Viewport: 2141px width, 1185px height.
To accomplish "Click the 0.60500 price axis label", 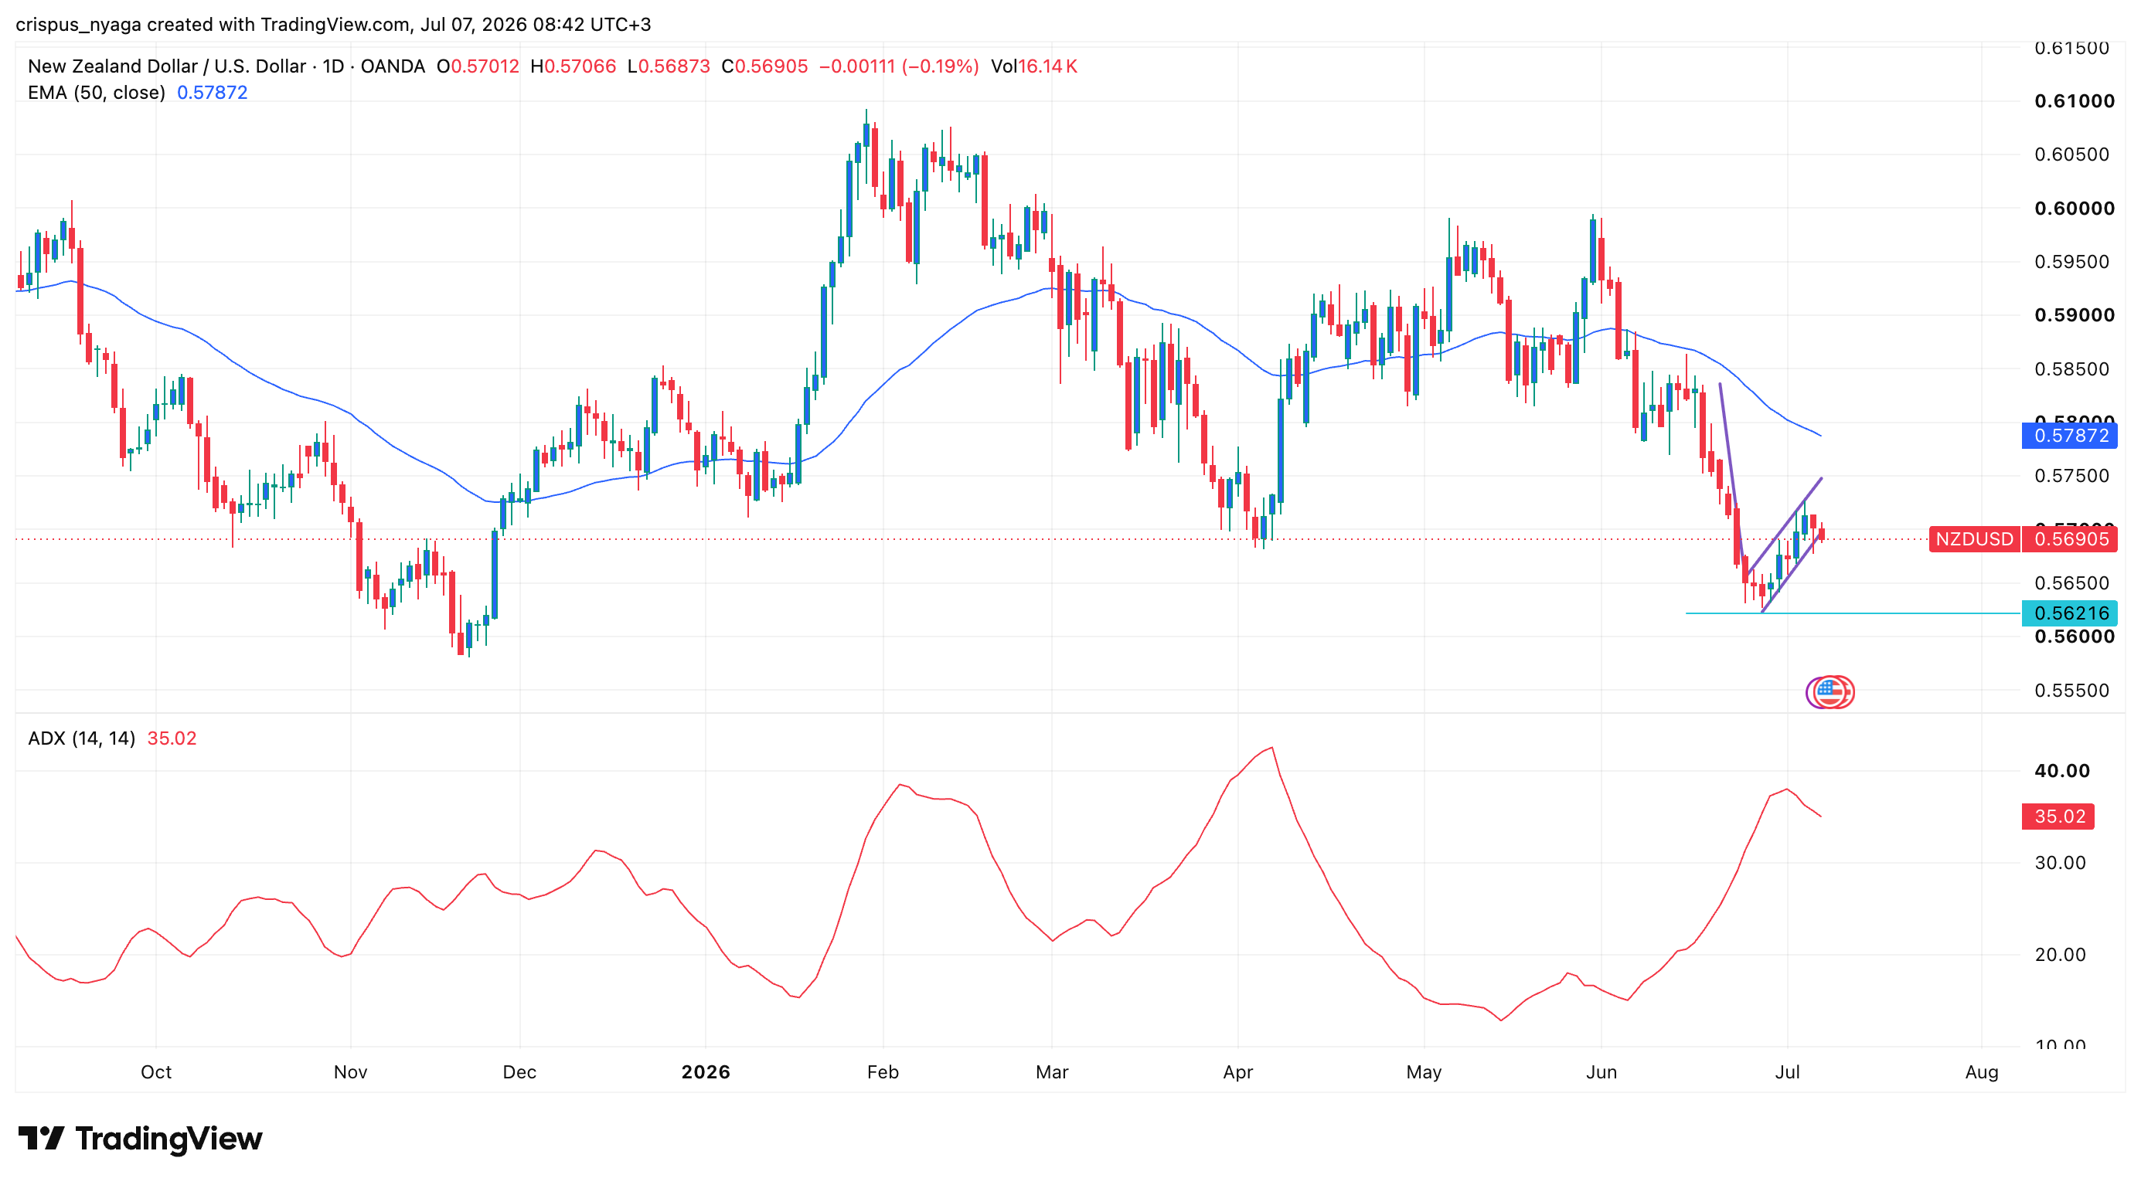I will click(x=2072, y=154).
